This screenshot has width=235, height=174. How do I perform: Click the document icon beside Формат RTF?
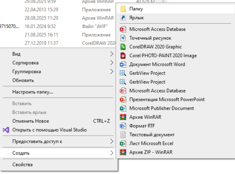coord(123,126)
